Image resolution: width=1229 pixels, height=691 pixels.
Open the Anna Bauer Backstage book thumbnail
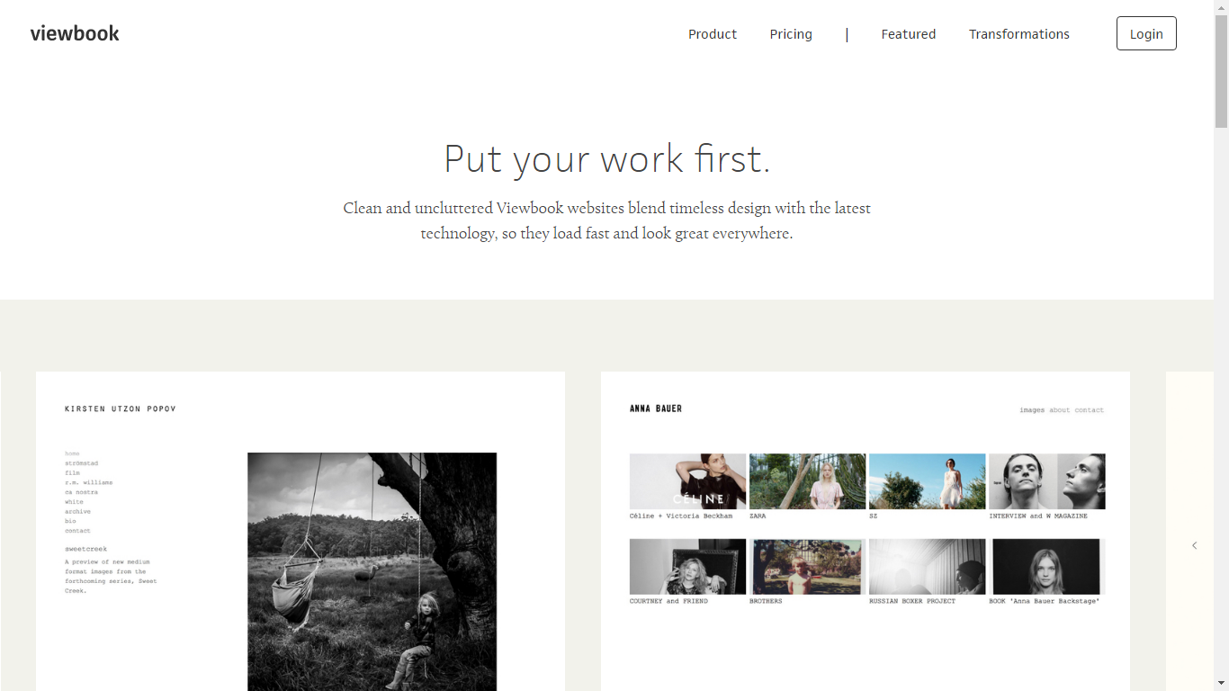[1046, 567]
